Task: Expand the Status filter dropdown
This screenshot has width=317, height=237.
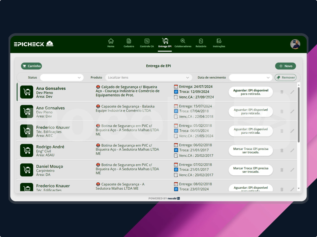Action: point(62,77)
